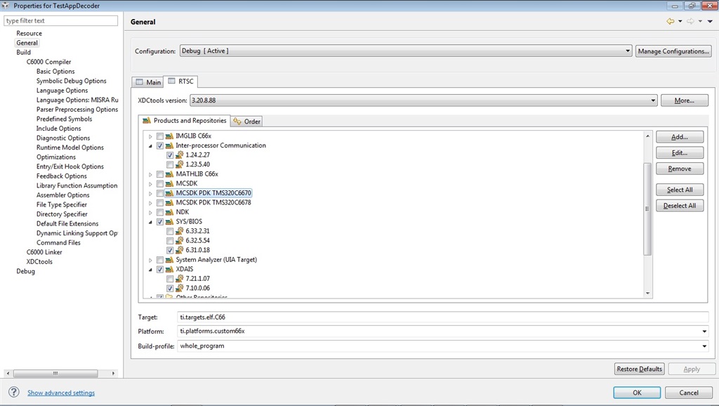The image size is (719, 406).
Task: Click the NDK product icon
Action: 169,212
